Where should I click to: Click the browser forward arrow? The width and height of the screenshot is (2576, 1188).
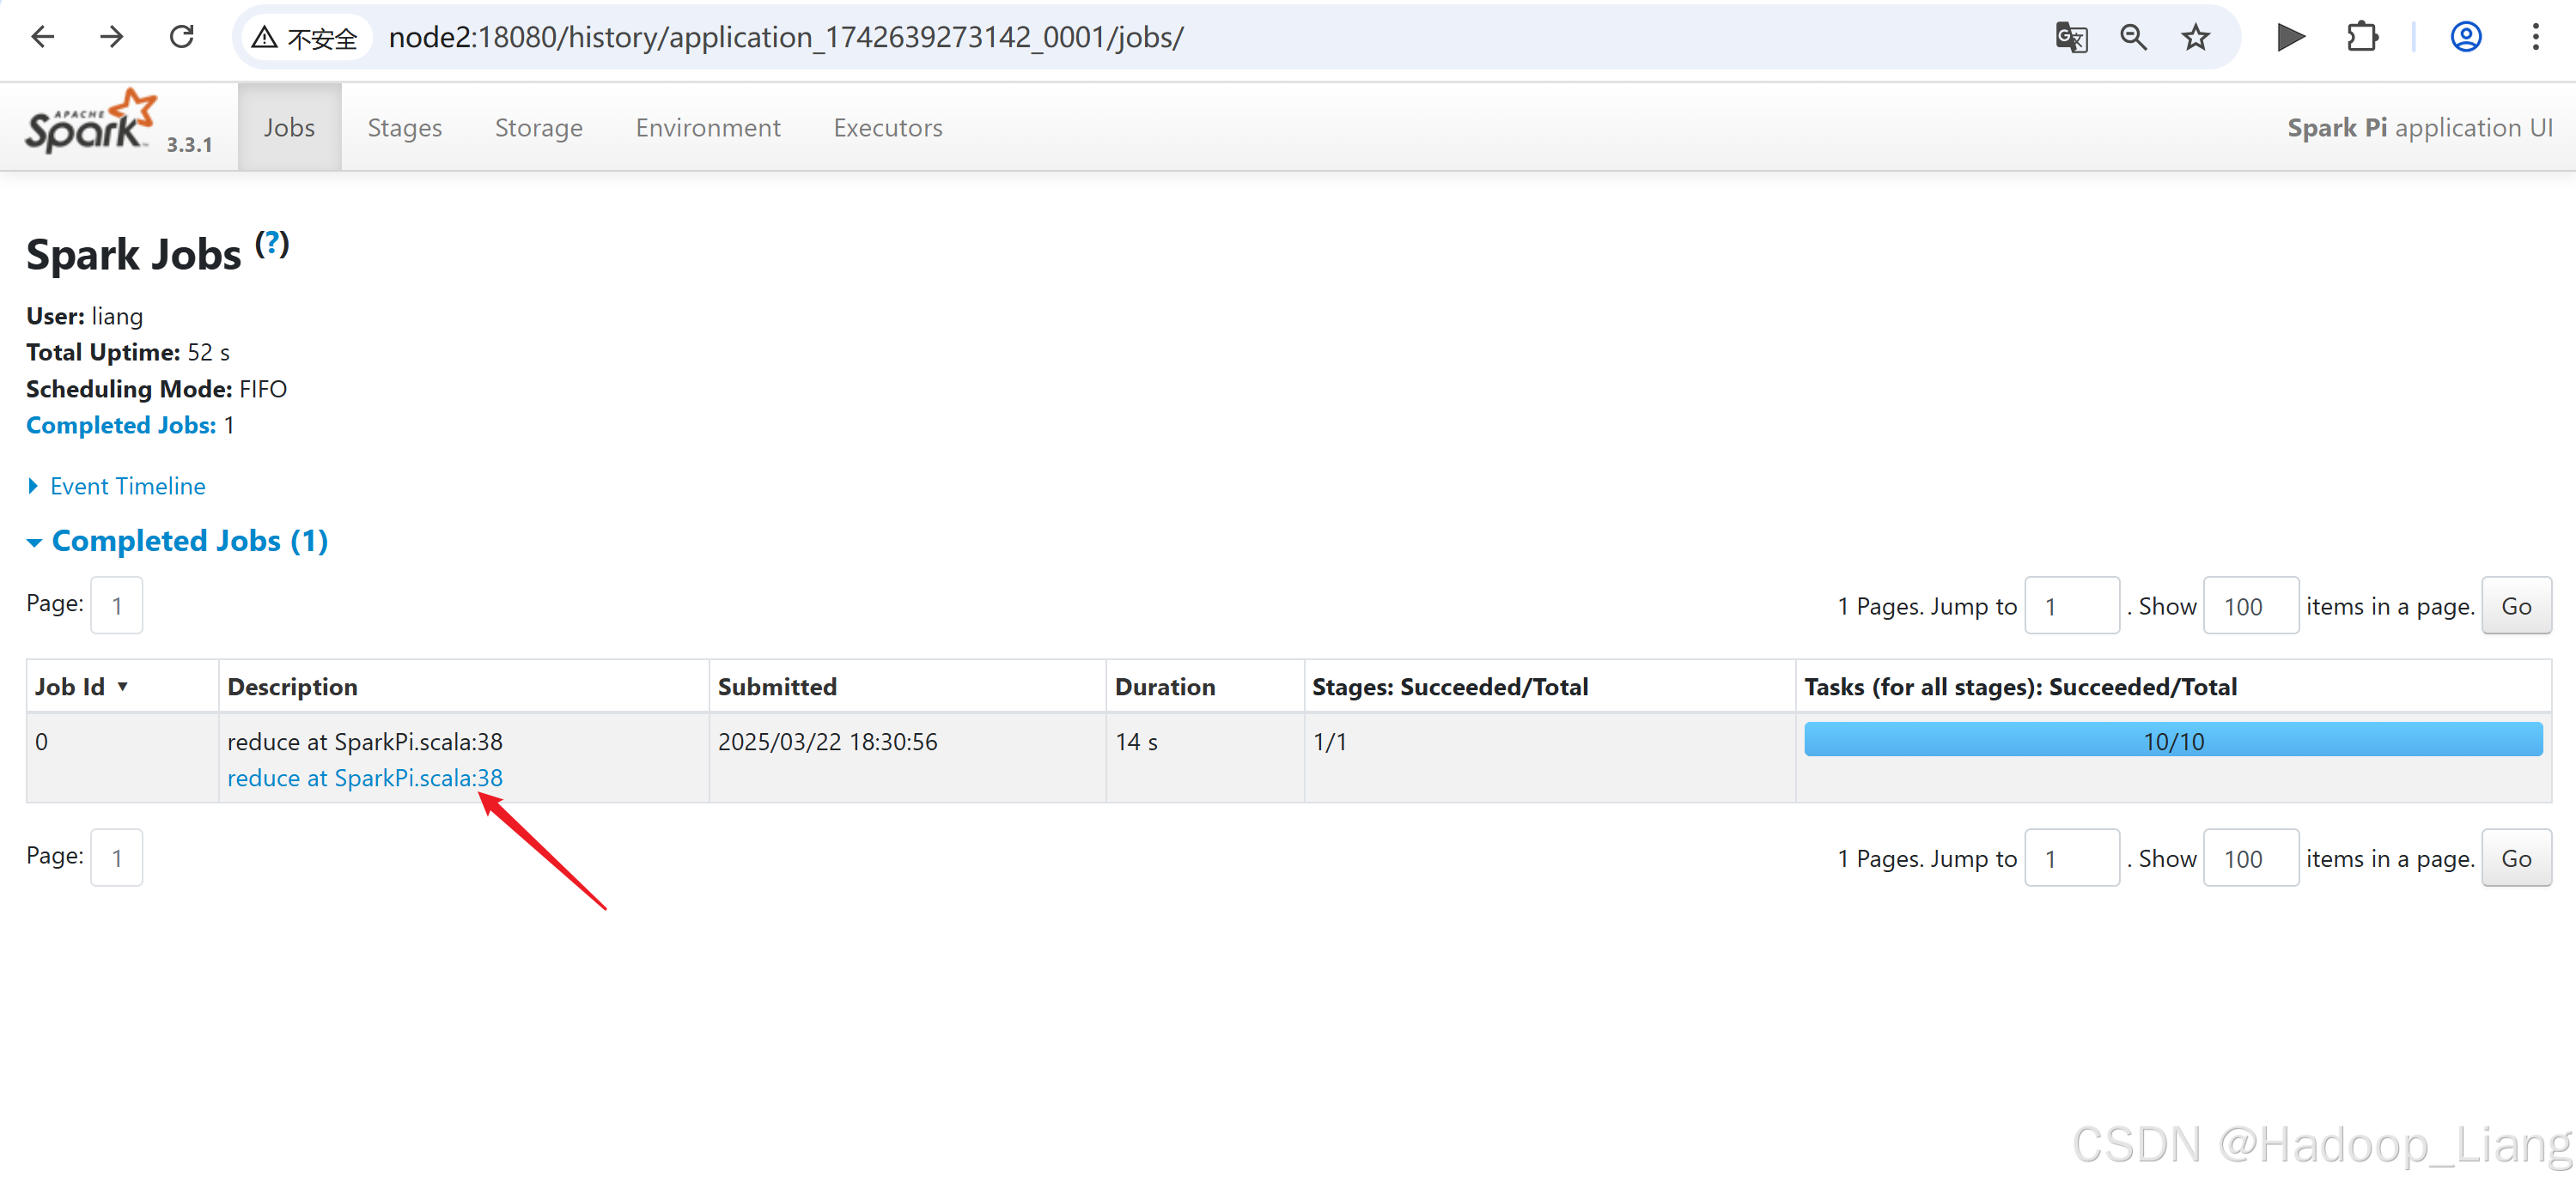click(111, 37)
